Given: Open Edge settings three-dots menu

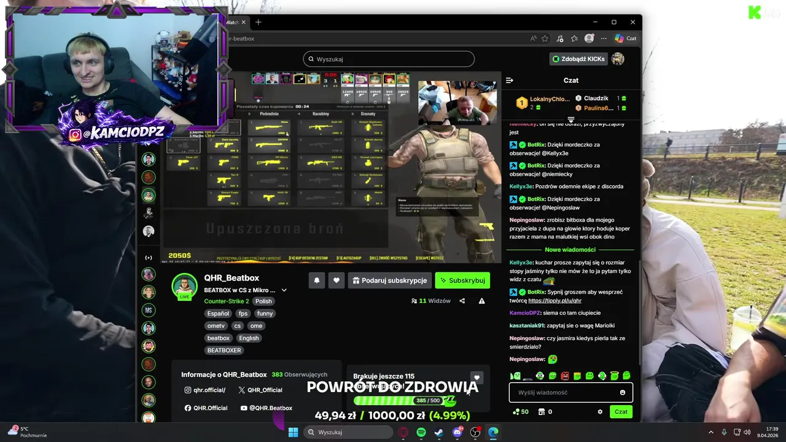Looking at the screenshot, I should point(604,38).
